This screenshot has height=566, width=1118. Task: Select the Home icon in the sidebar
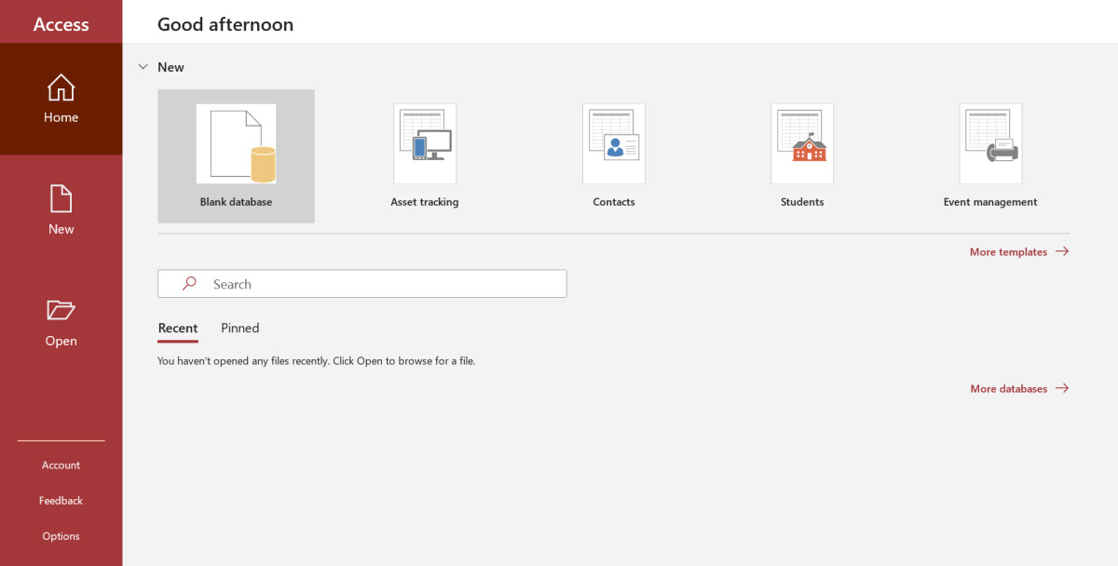[x=61, y=98]
